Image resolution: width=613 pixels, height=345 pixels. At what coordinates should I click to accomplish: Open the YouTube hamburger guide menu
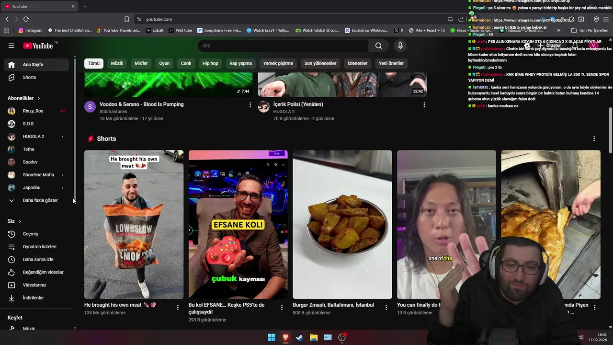click(11, 46)
